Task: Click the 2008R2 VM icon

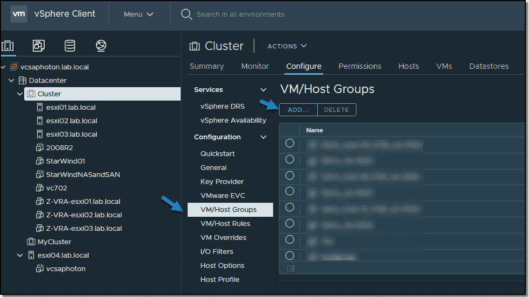Action: (40, 147)
